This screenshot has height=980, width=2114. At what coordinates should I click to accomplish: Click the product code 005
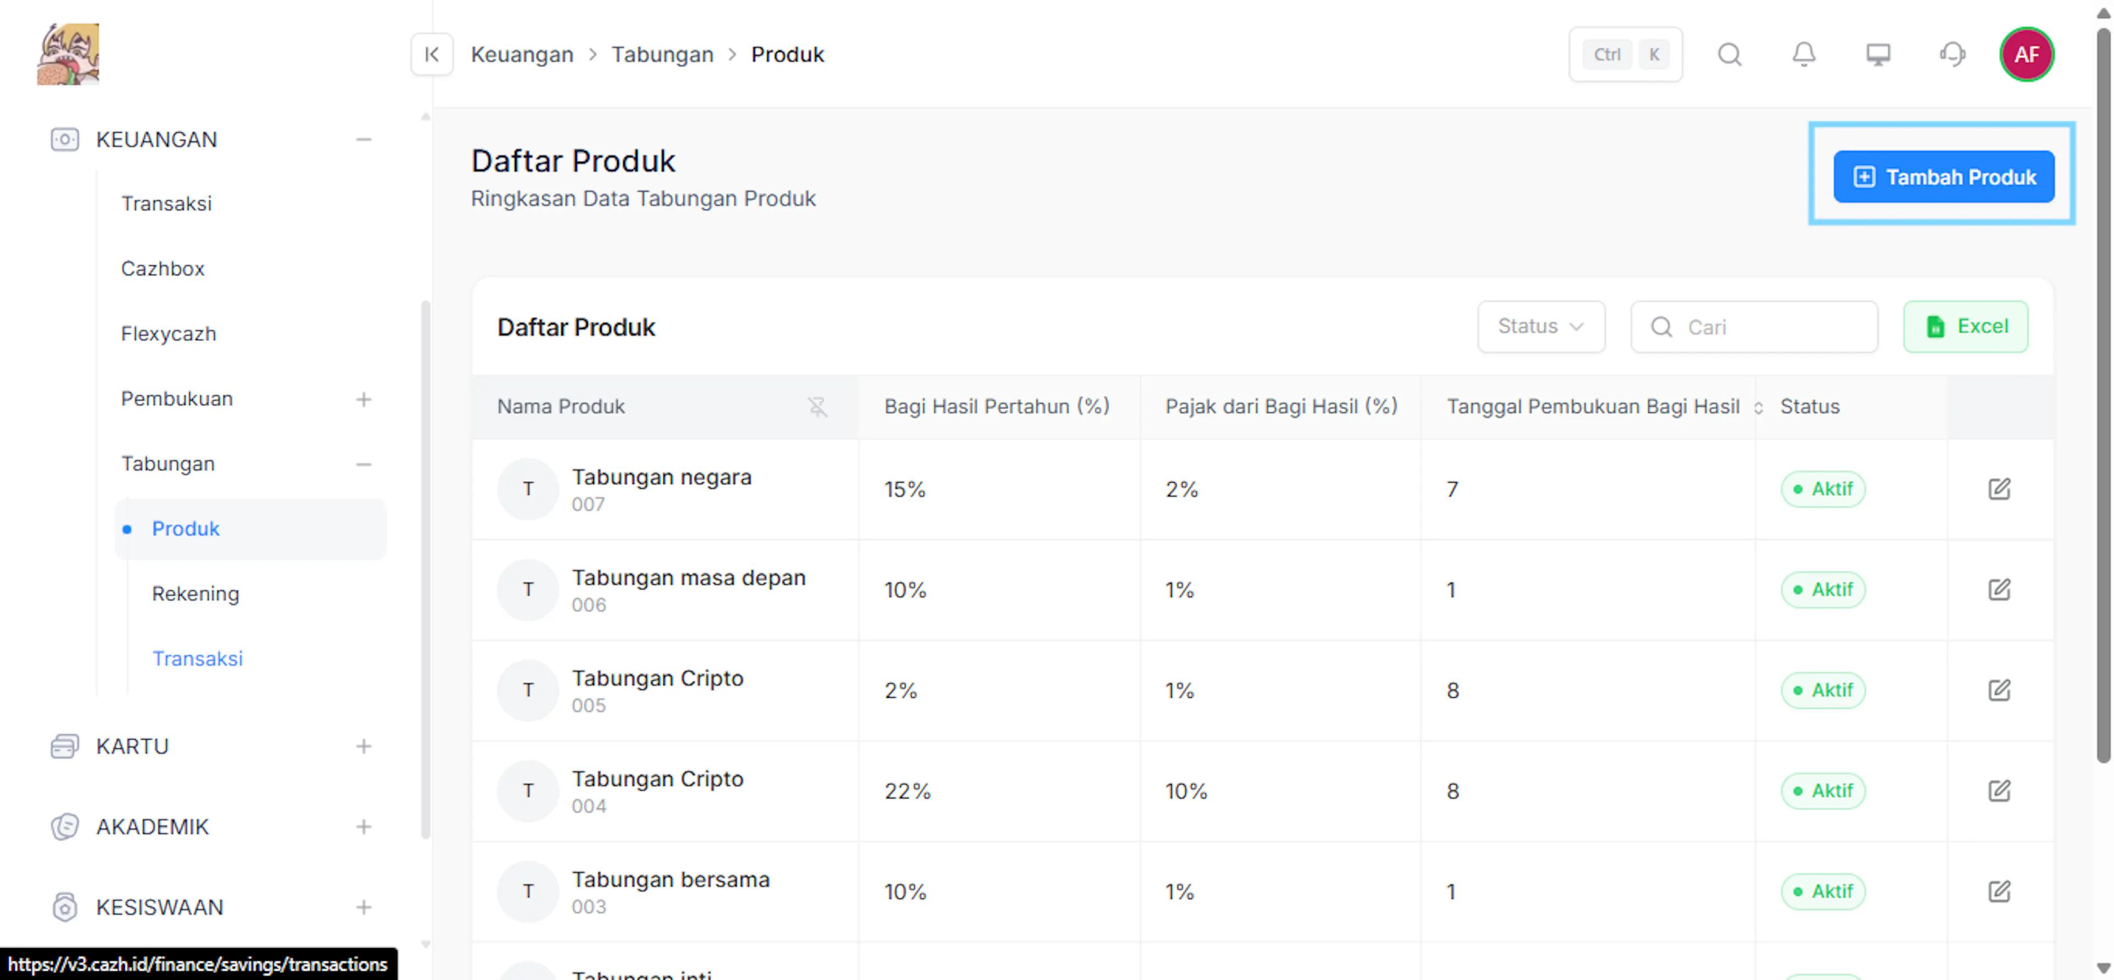click(589, 705)
